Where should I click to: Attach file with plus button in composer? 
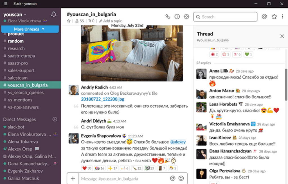click(x=73, y=178)
